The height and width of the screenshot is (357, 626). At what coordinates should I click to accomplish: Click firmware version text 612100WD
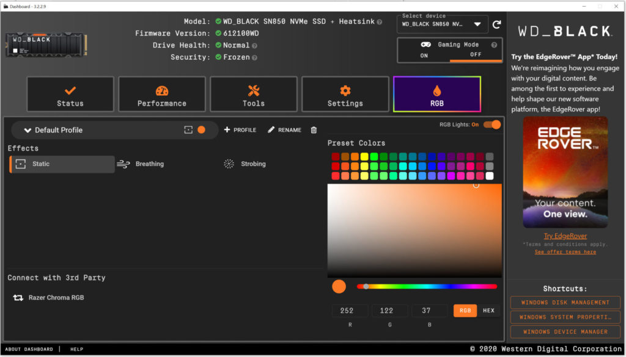coord(241,34)
